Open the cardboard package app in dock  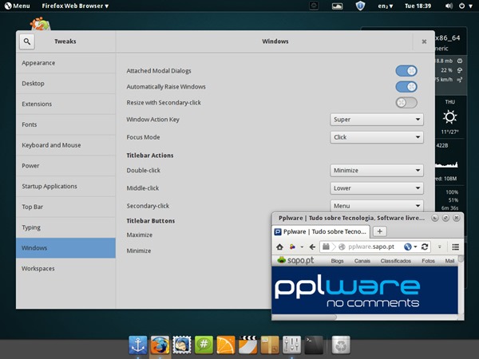pyautogui.click(x=270, y=345)
